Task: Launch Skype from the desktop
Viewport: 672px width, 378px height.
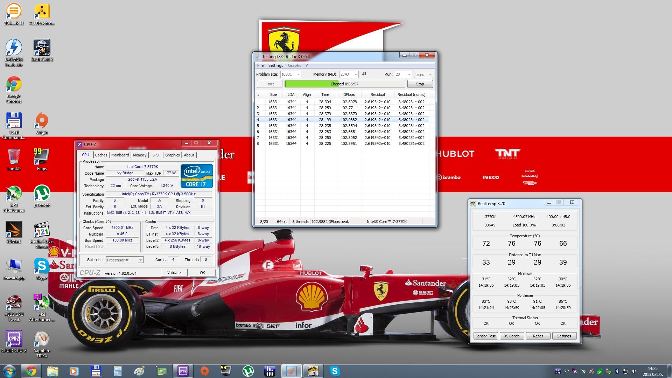Action: (42, 269)
